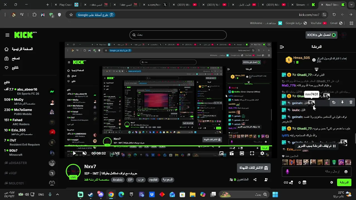356x200 pixels.
Task: Open the Gmail bookmark
Action: pos(336,23)
